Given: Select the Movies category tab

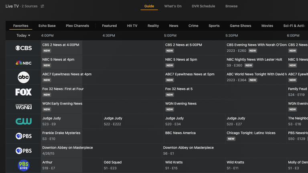Looking at the screenshot, I should [x=267, y=26].
